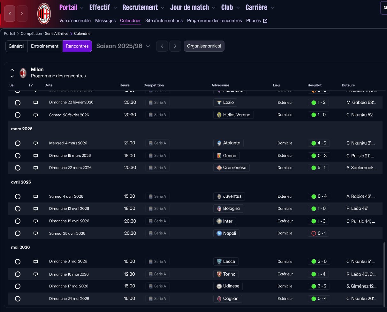Click the vertical scrollbar of the fixtures list
The image size is (387, 312).
click(384, 274)
